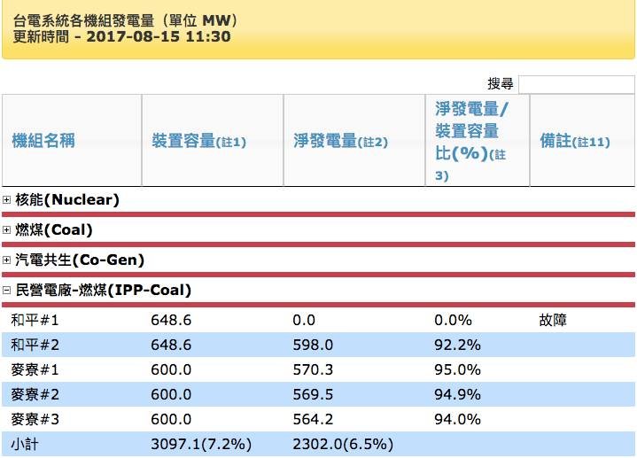Click the 故障 remark for 和平#1
The image size is (637, 458).
pos(553,320)
